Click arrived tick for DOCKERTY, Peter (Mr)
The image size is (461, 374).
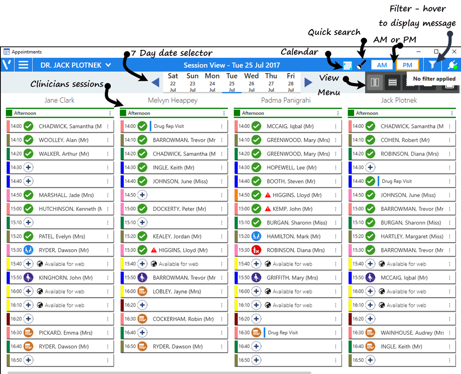[x=142, y=209]
